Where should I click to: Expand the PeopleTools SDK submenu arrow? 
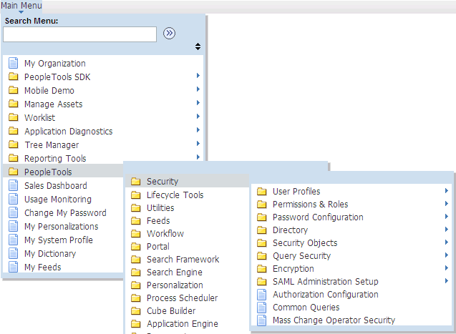coord(198,76)
